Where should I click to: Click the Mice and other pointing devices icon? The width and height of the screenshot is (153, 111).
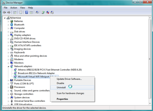click(x=12, y=56)
